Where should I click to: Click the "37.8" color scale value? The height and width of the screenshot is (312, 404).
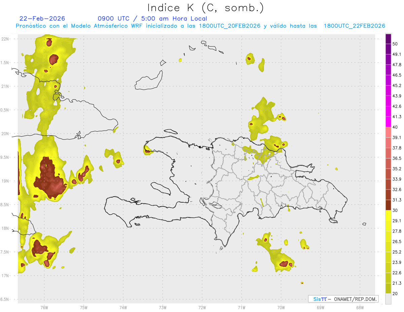pyautogui.click(x=397, y=148)
